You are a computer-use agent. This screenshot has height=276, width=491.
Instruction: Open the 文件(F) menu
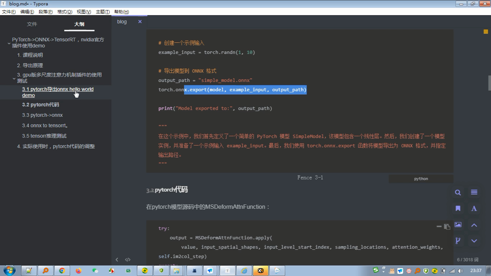[9, 11]
